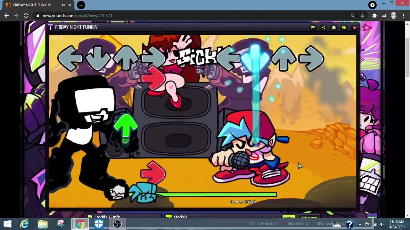This screenshot has width=410, height=230.
Task: Click the Score: 23340 text
Action: [x=243, y=202]
